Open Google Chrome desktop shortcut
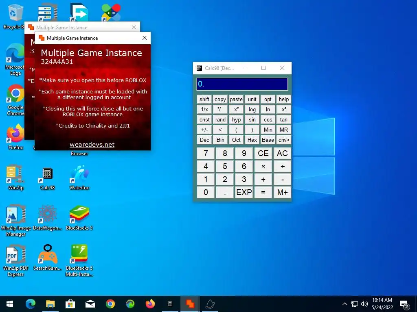 click(15, 100)
